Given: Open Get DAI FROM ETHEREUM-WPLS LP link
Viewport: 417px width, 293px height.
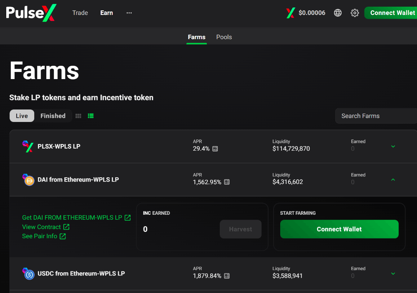Looking at the screenshot, I should [x=72, y=218].
